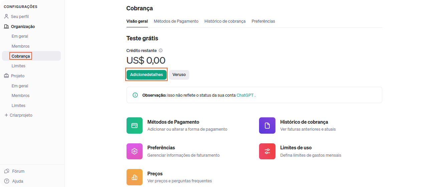
Task: Click the green Métodos de Pagamento card icon
Action: pos(135,125)
